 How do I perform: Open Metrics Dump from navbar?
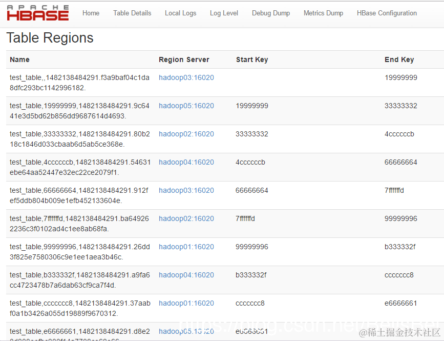coord(323,13)
